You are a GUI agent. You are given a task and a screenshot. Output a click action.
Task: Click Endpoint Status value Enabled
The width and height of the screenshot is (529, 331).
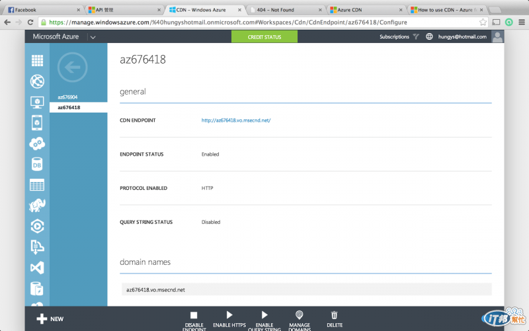point(210,154)
